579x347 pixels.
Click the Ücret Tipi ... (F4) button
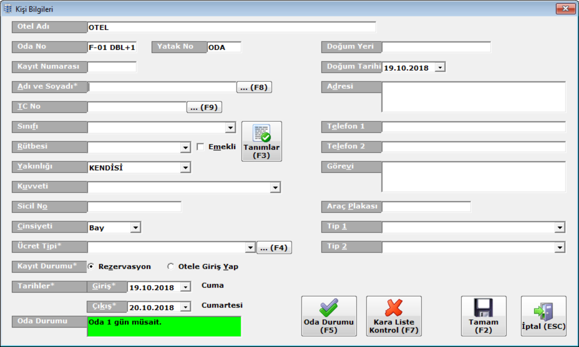point(274,248)
